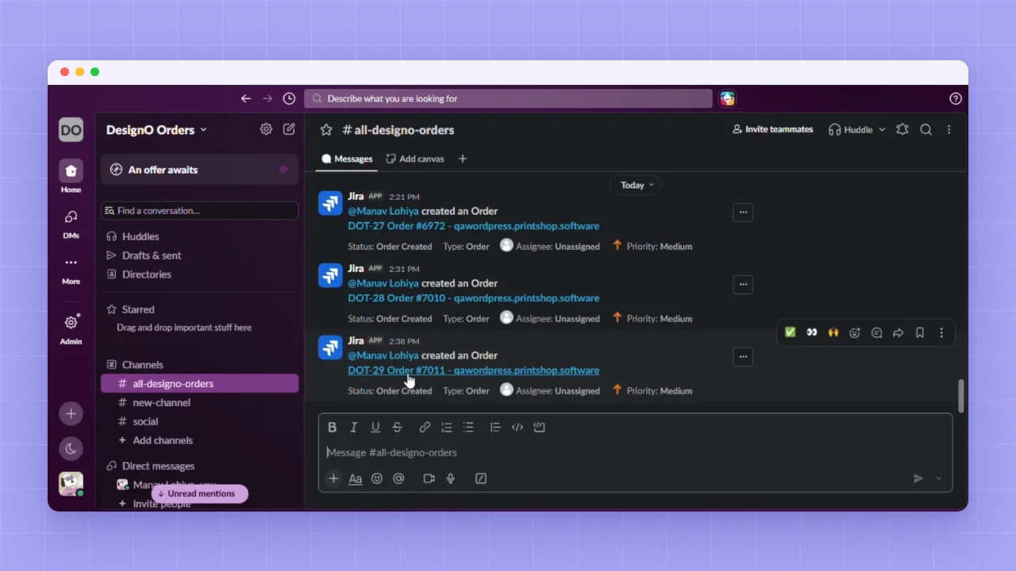Screen dimensions: 1016x571
Task: Forward the message arrow icon
Action: (898, 332)
